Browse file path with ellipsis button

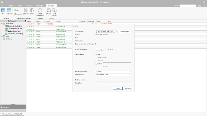[x=130, y=83]
